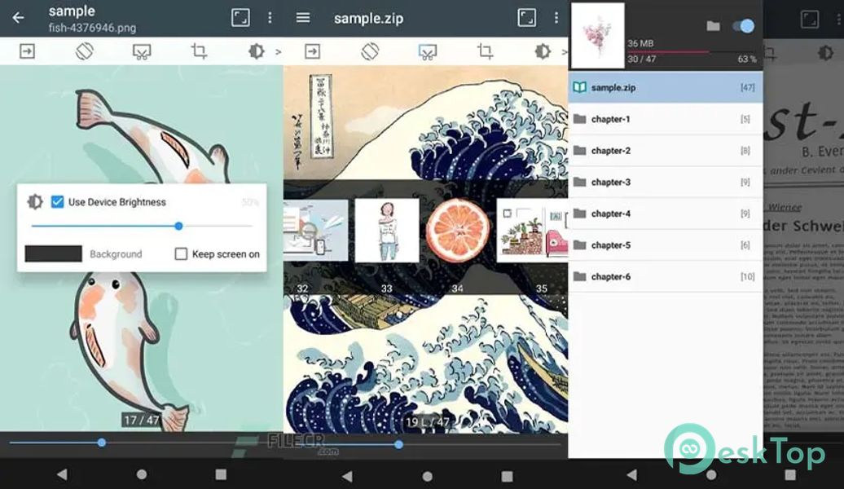Expand more tools arrow in fish toolbar

[x=279, y=51]
